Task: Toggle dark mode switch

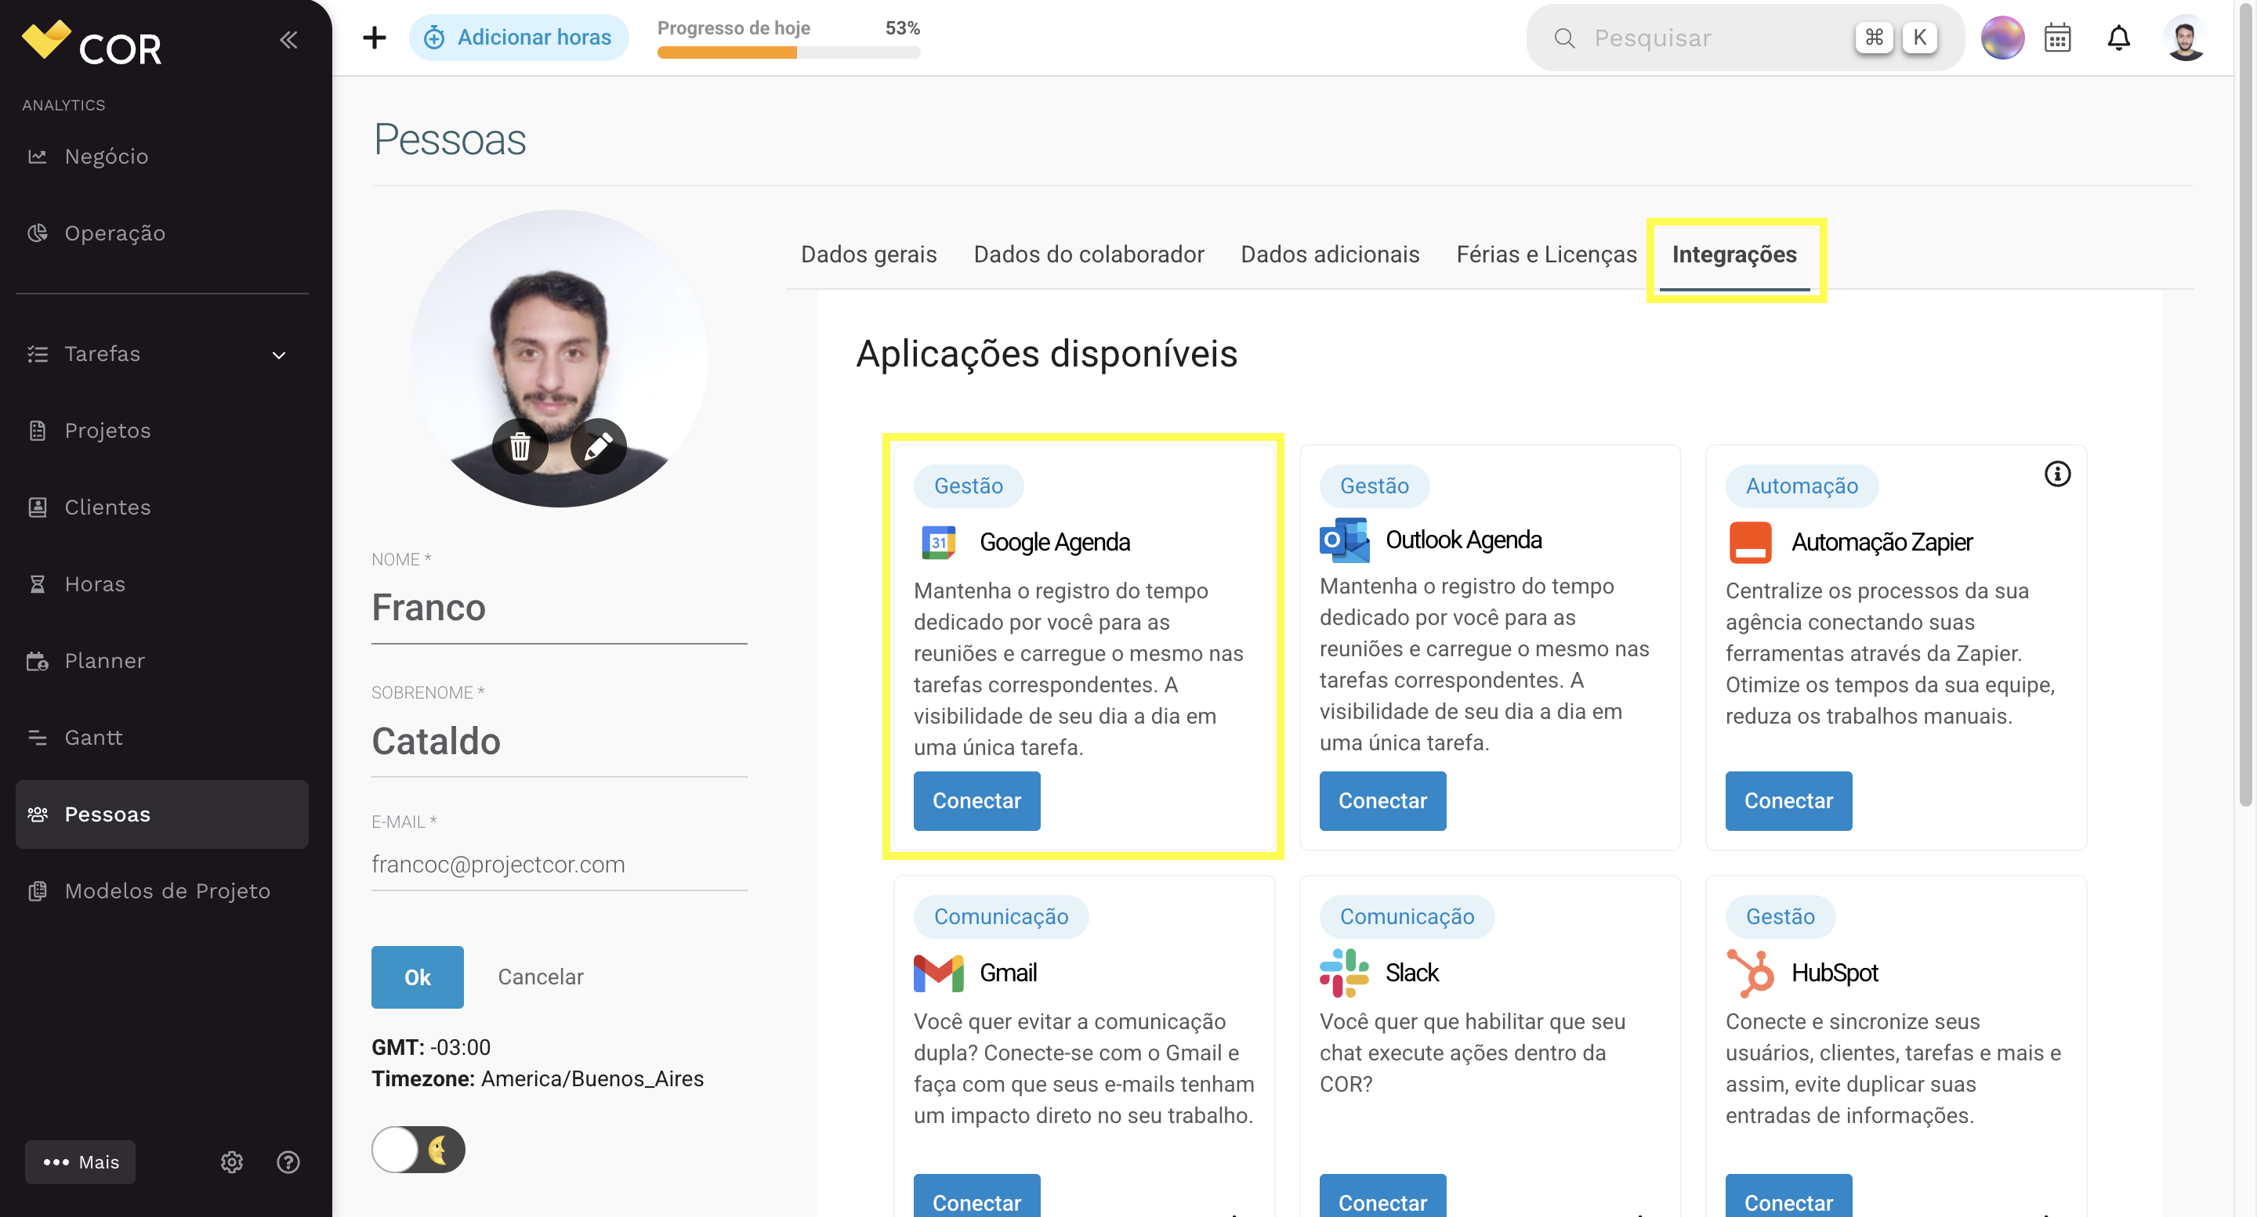Action: [418, 1149]
